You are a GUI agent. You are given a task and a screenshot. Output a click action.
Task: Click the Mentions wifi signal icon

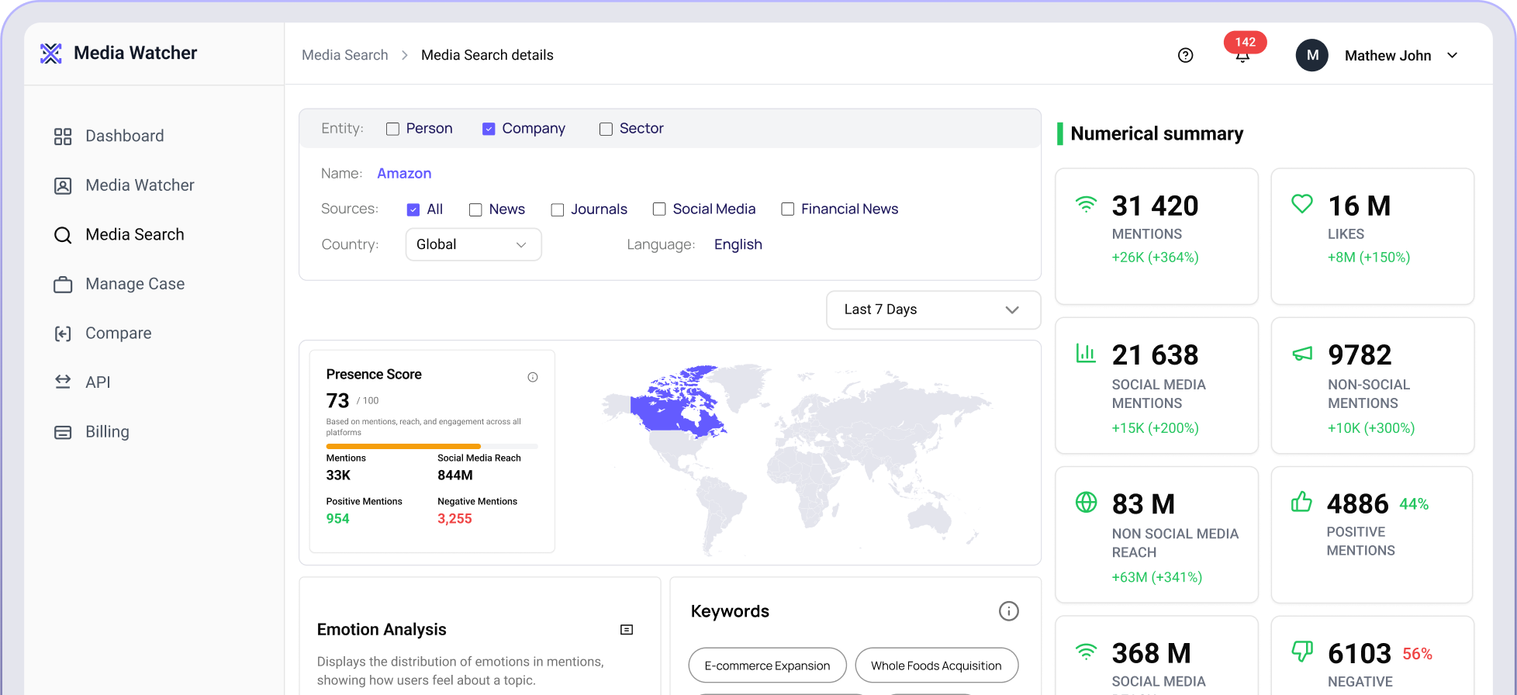1086,204
